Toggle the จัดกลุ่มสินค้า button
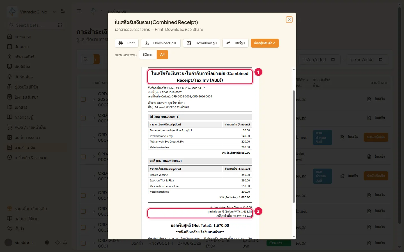Screen dimensions: 404x252 point(265,43)
